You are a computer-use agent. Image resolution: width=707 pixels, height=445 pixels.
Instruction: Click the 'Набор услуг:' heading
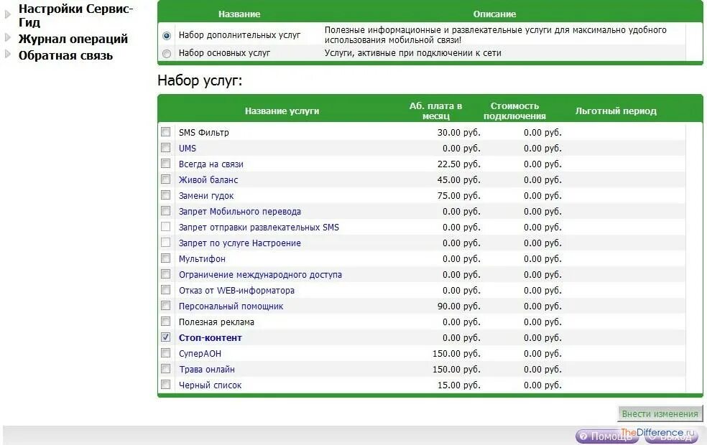click(200, 80)
